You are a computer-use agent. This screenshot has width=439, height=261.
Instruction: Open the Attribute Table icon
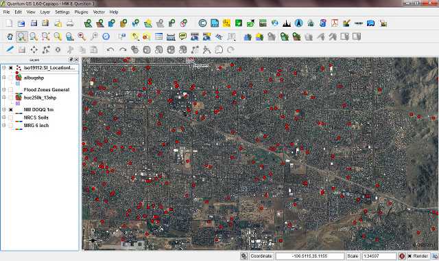(158, 36)
